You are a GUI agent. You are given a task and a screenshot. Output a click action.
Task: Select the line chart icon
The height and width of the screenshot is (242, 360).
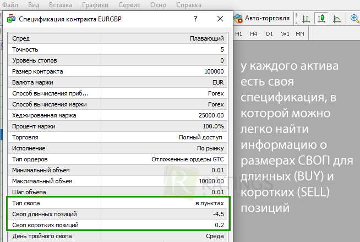(337, 18)
